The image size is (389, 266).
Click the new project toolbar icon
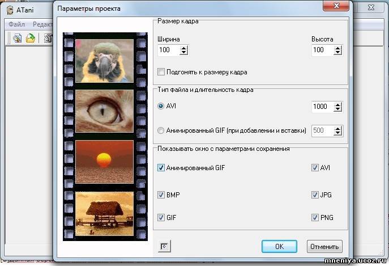18,39
